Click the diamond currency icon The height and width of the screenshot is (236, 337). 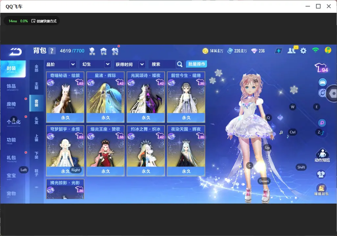tap(254, 51)
